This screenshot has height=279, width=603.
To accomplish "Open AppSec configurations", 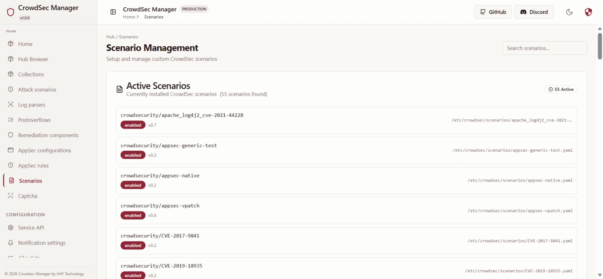I will [44, 150].
